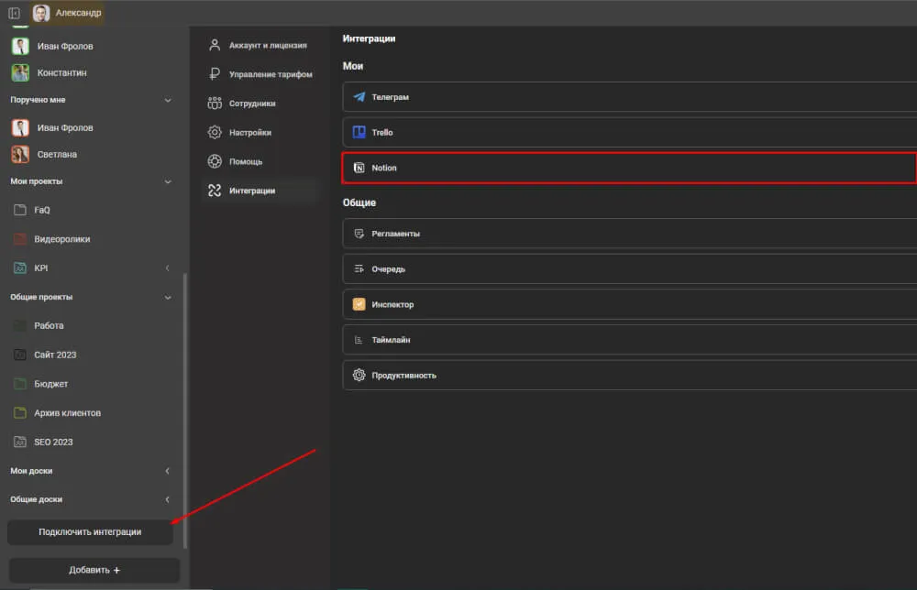The width and height of the screenshot is (917, 590).
Task: Click the ruble icon for Управление тарифом
Action: click(215, 74)
